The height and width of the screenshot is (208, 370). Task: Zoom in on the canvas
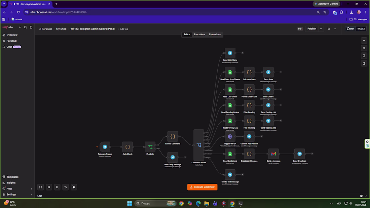coord(49,187)
